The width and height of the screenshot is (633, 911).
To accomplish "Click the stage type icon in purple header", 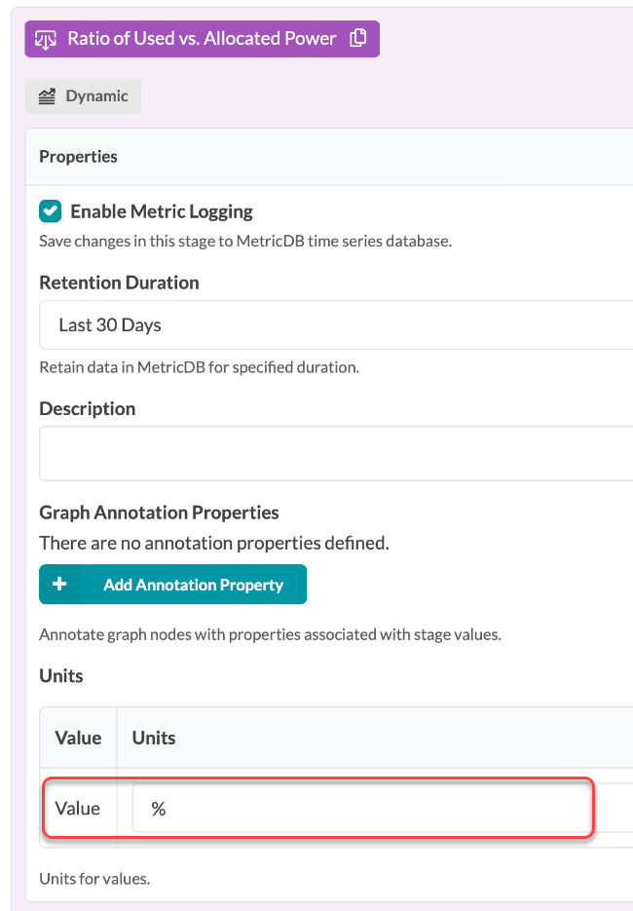I will point(46,39).
